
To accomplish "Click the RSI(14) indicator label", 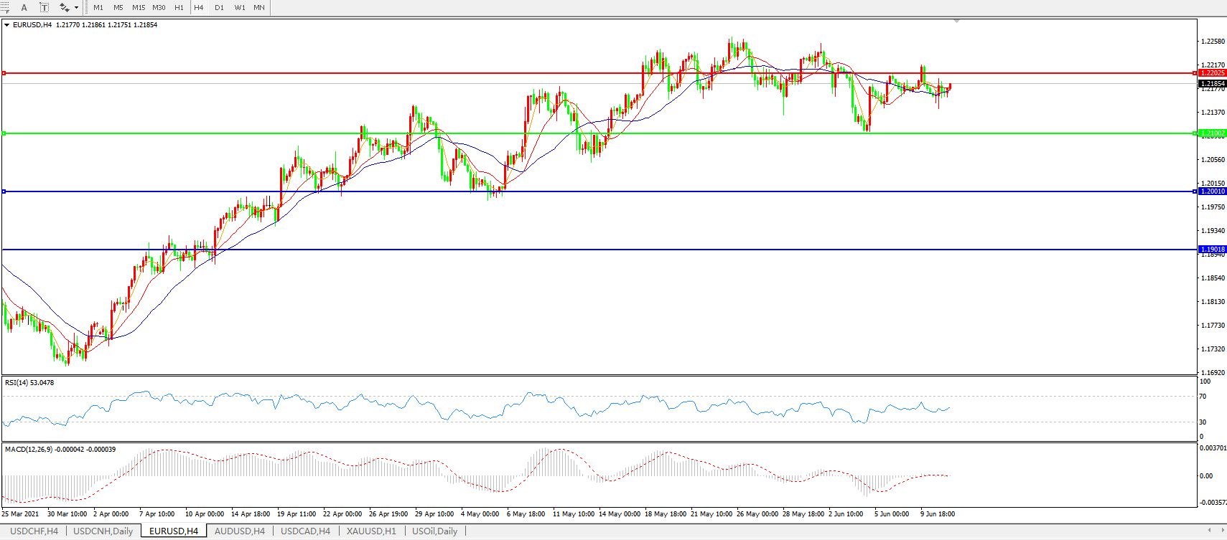I will click(29, 383).
